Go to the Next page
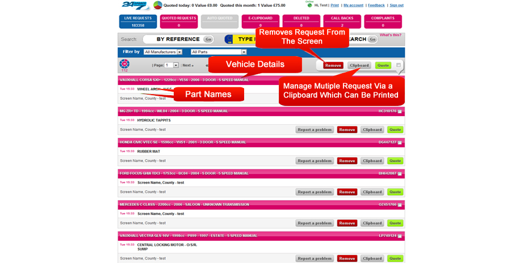 (188, 65)
